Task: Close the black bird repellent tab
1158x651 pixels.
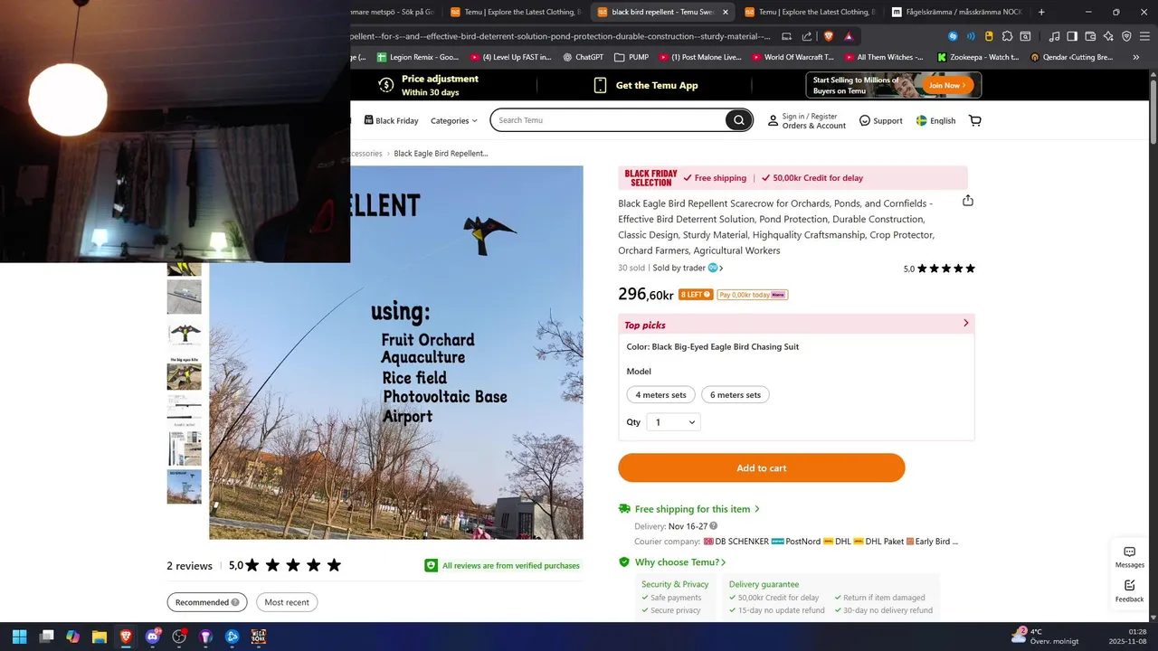Action: click(725, 12)
